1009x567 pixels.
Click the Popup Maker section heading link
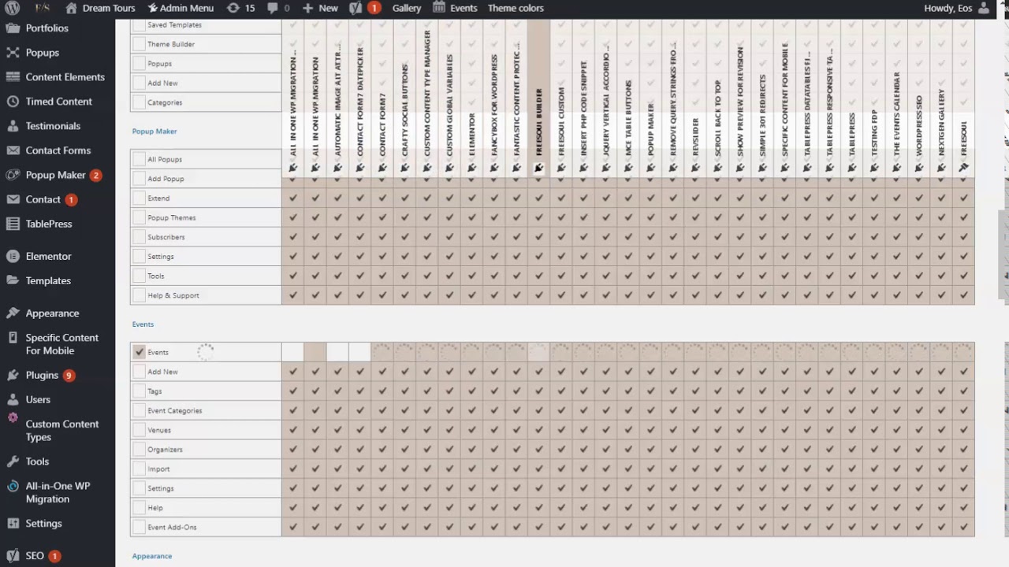point(155,132)
